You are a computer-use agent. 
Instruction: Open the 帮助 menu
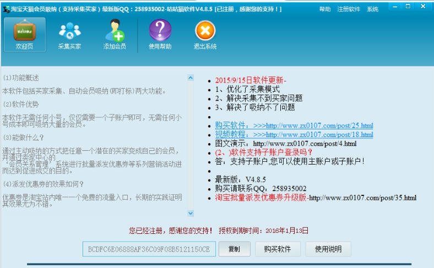324,9
